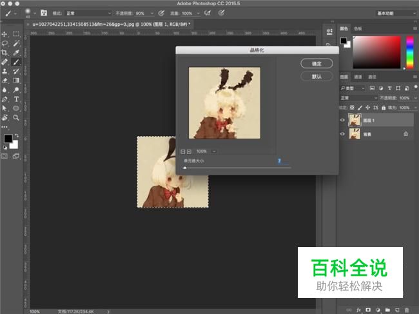Screen dimensions: 419x314
Task: Toggle lock position
Action: click(367, 108)
